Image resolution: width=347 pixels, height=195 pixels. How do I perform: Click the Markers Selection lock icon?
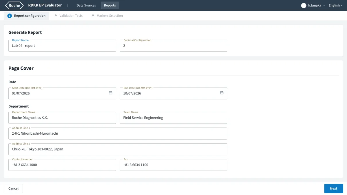pos(93,16)
